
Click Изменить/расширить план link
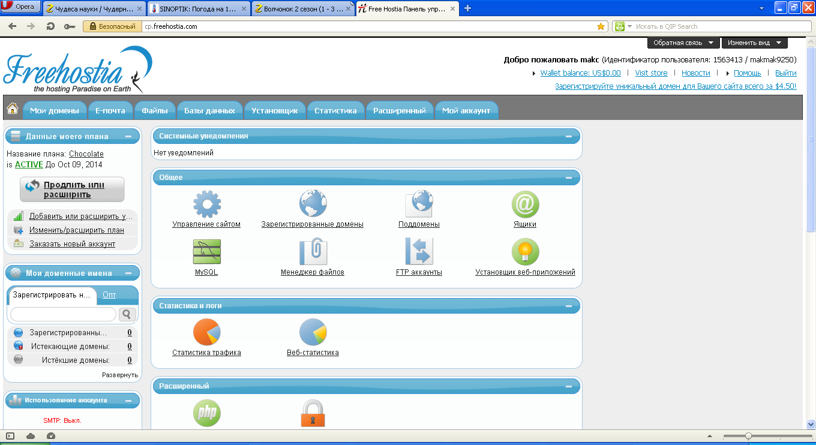tap(77, 230)
